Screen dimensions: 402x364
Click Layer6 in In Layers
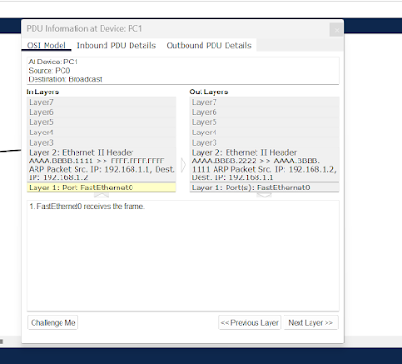click(x=102, y=112)
